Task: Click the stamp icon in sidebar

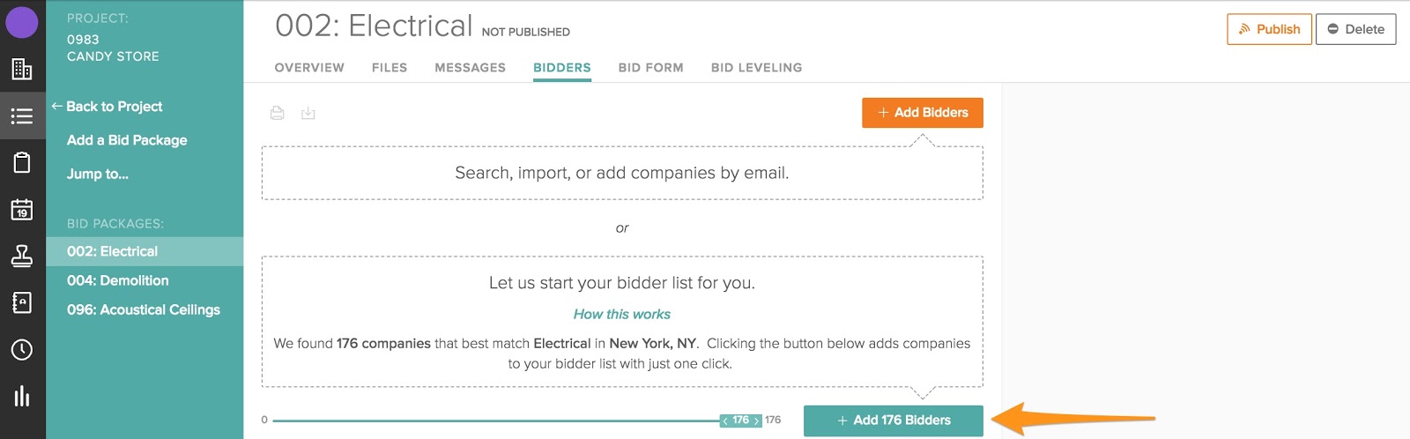Action: coord(22,256)
